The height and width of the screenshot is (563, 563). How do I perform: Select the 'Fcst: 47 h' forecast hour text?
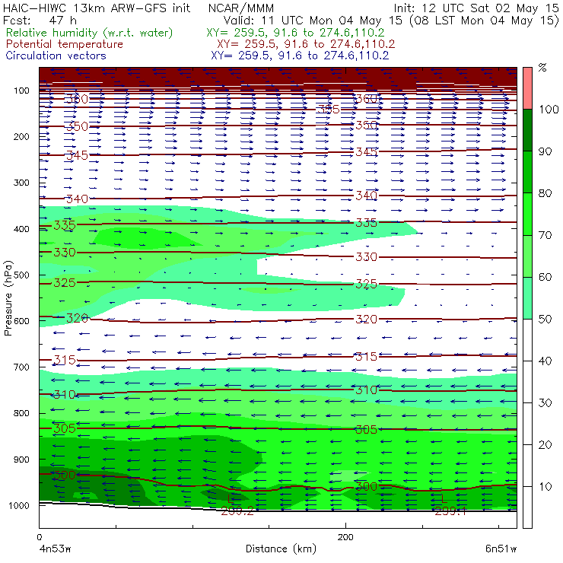(x=40, y=20)
